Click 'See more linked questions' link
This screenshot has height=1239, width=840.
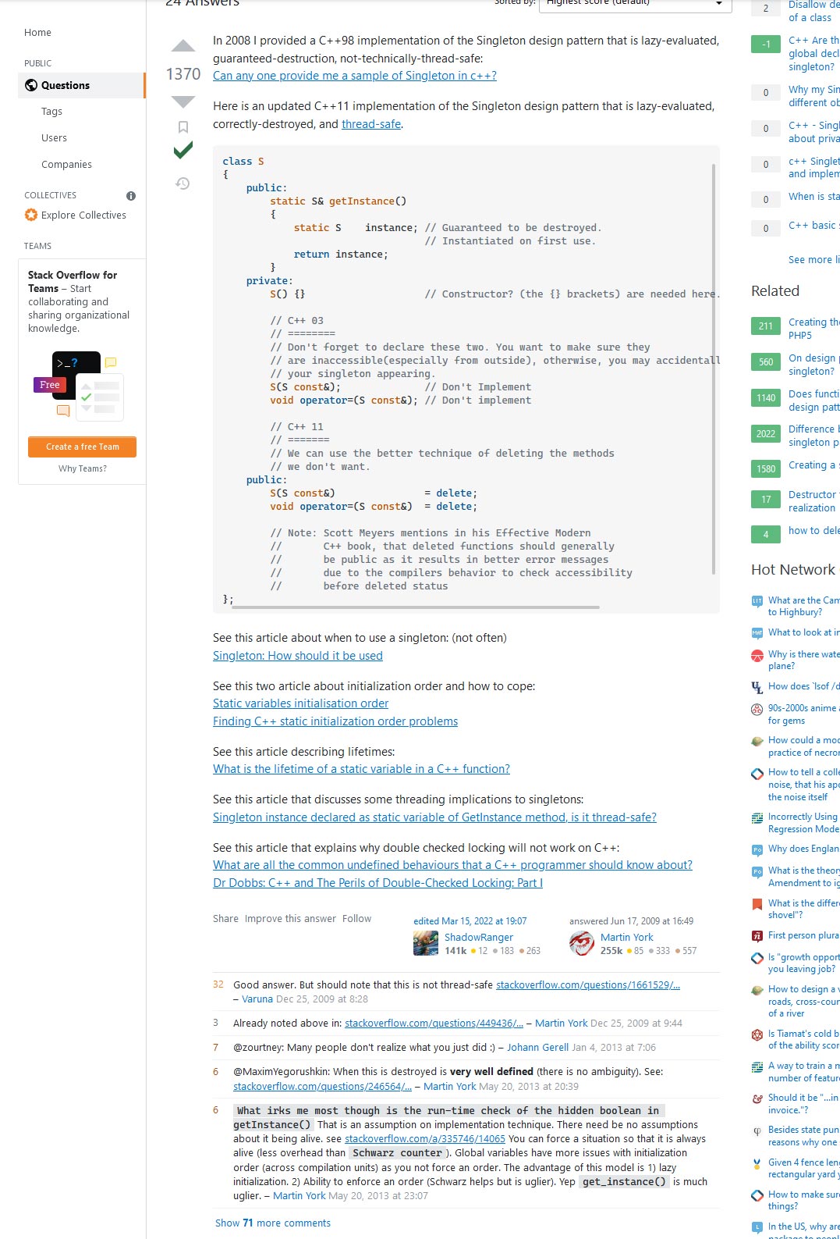click(814, 260)
